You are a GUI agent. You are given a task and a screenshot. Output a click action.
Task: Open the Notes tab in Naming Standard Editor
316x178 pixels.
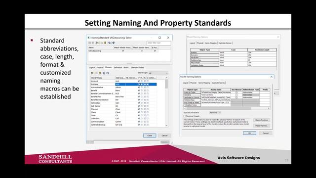pos(126,68)
